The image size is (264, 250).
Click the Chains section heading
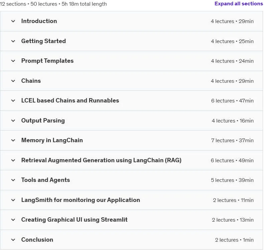(x=31, y=81)
